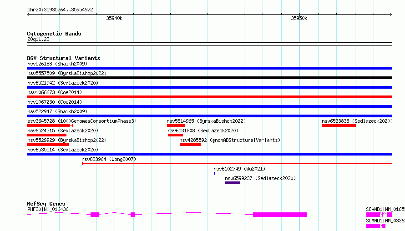Viewport: 405px width, 231px height.
Task: Select the blue bar under nsv6535514
Action: pos(209,154)
